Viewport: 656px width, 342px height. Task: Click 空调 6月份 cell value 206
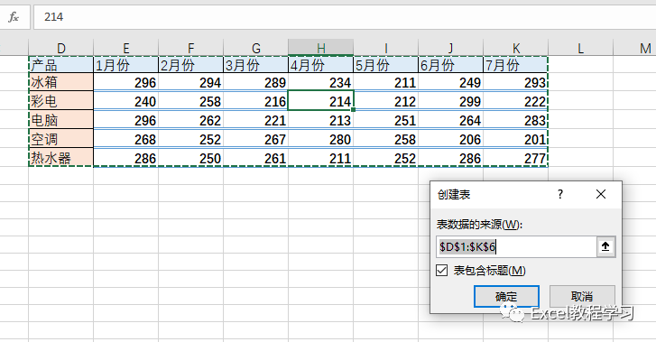point(450,139)
